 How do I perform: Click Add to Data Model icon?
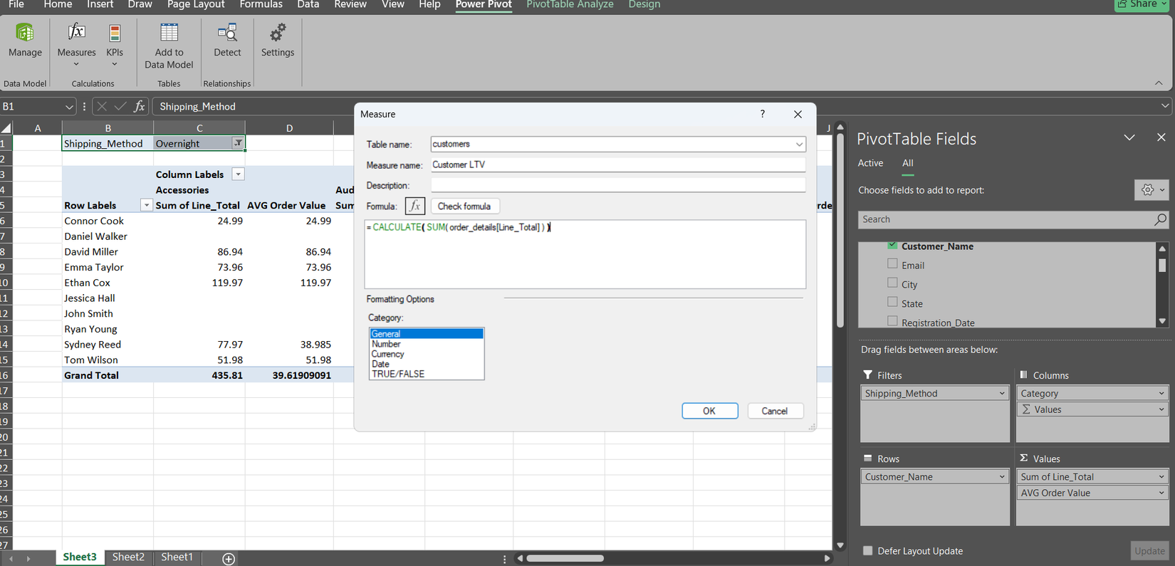(169, 33)
